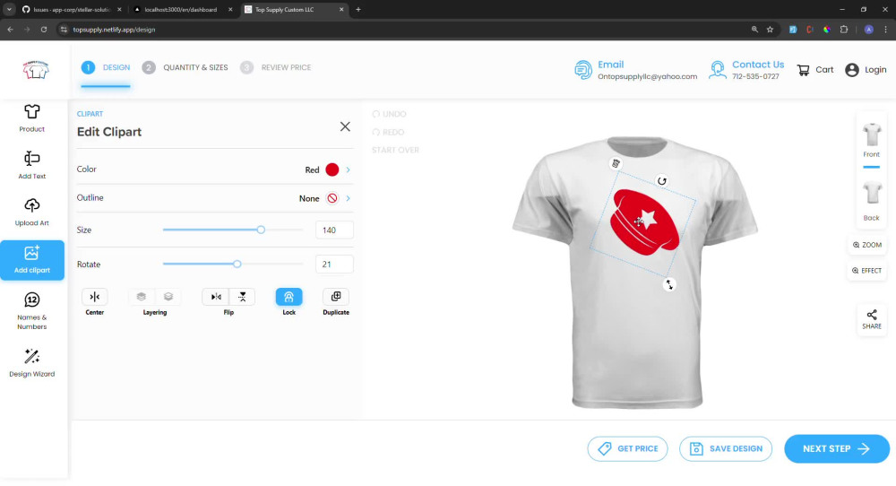Screen dimensions: 896x486
Task: Click the red hat clipart on shirt
Action: pos(644,221)
